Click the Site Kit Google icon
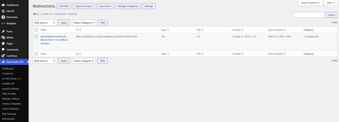The height and width of the screenshot is (122, 339). [3, 11]
